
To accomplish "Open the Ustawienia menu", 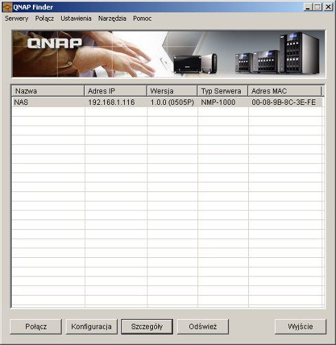I will [76, 19].
